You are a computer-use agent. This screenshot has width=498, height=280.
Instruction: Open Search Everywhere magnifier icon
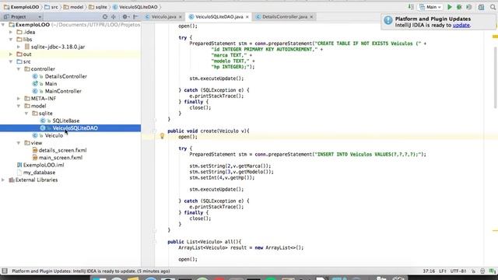493,7
